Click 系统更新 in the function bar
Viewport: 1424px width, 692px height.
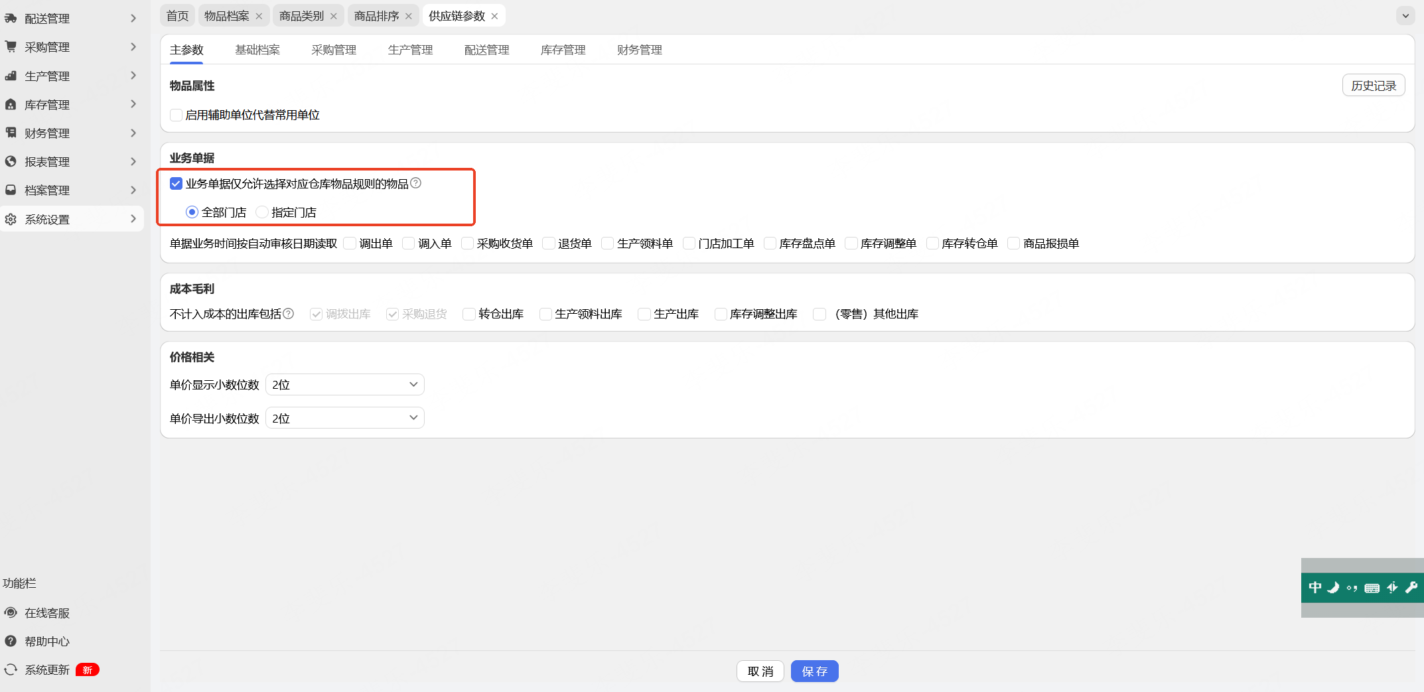47,670
